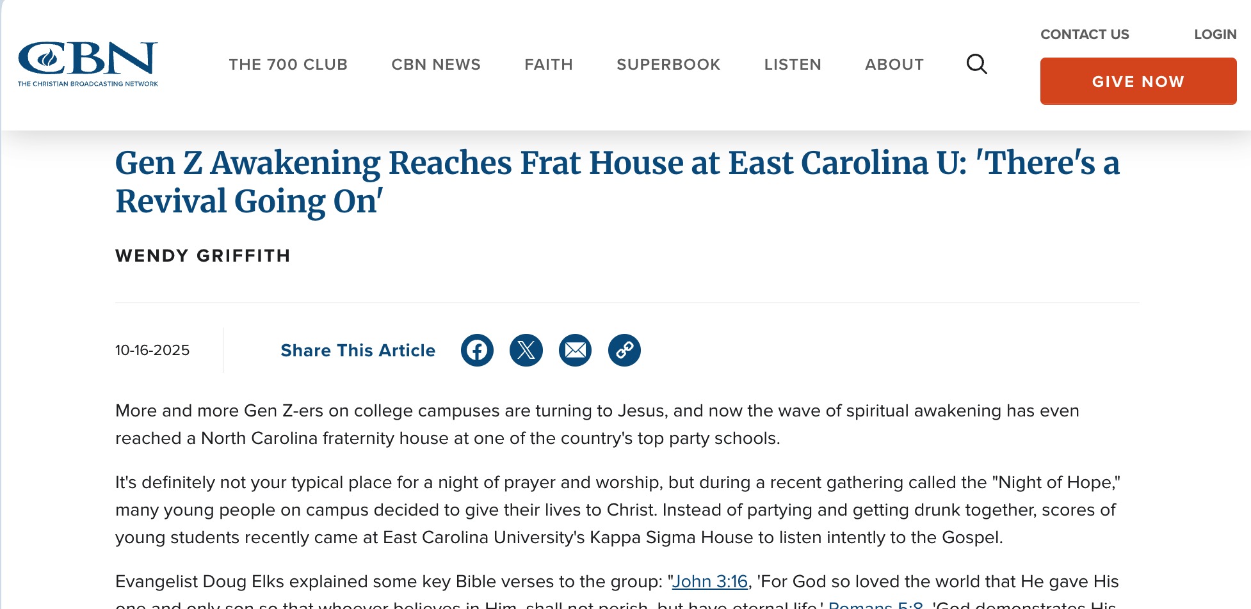
Task: Go to the CBN News section
Action: (x=436, y=65)
